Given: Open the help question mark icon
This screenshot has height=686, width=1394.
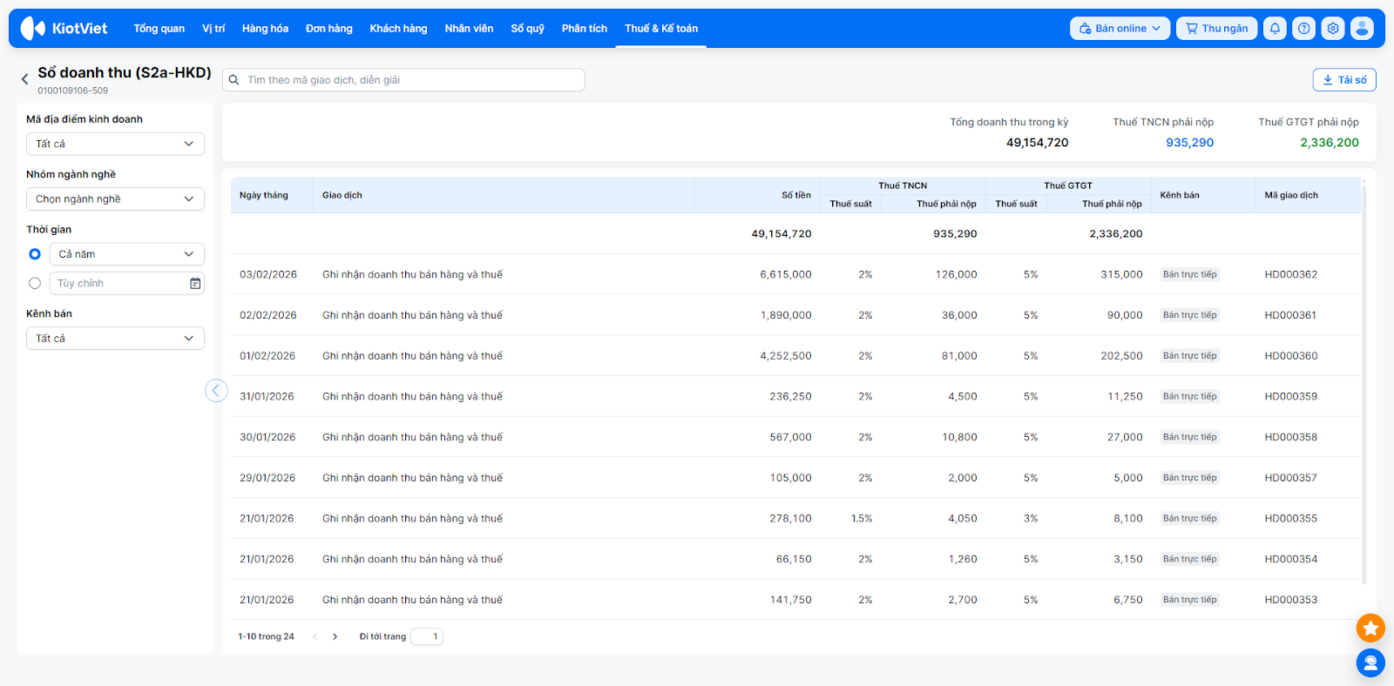Looking at the screenshot, I should pos(1303,29).
